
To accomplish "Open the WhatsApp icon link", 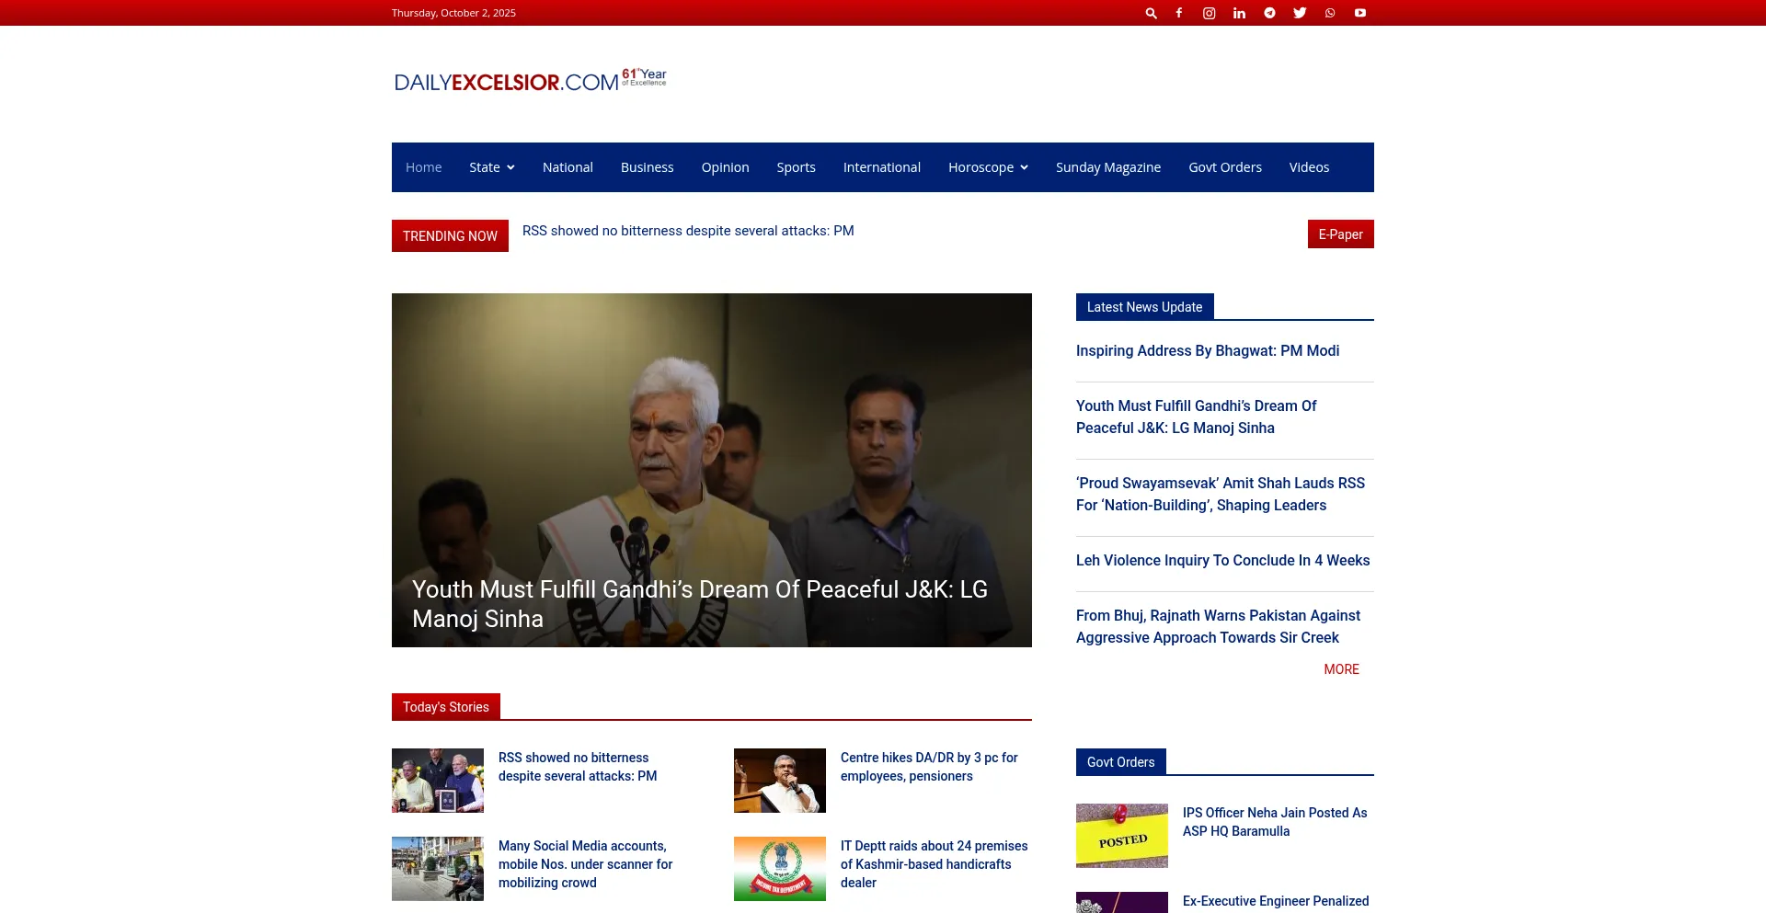I will pos(1330,13).
